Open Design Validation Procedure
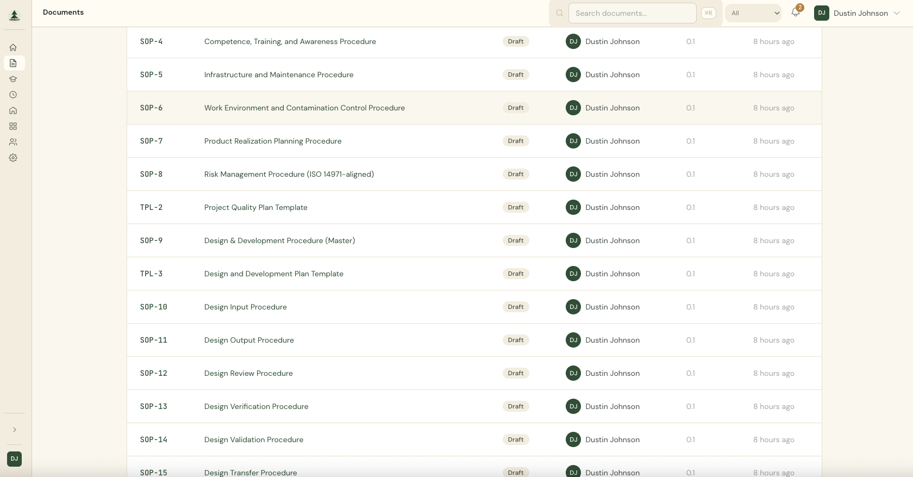Viewport: 913px width, 477px height. point(254,439)
